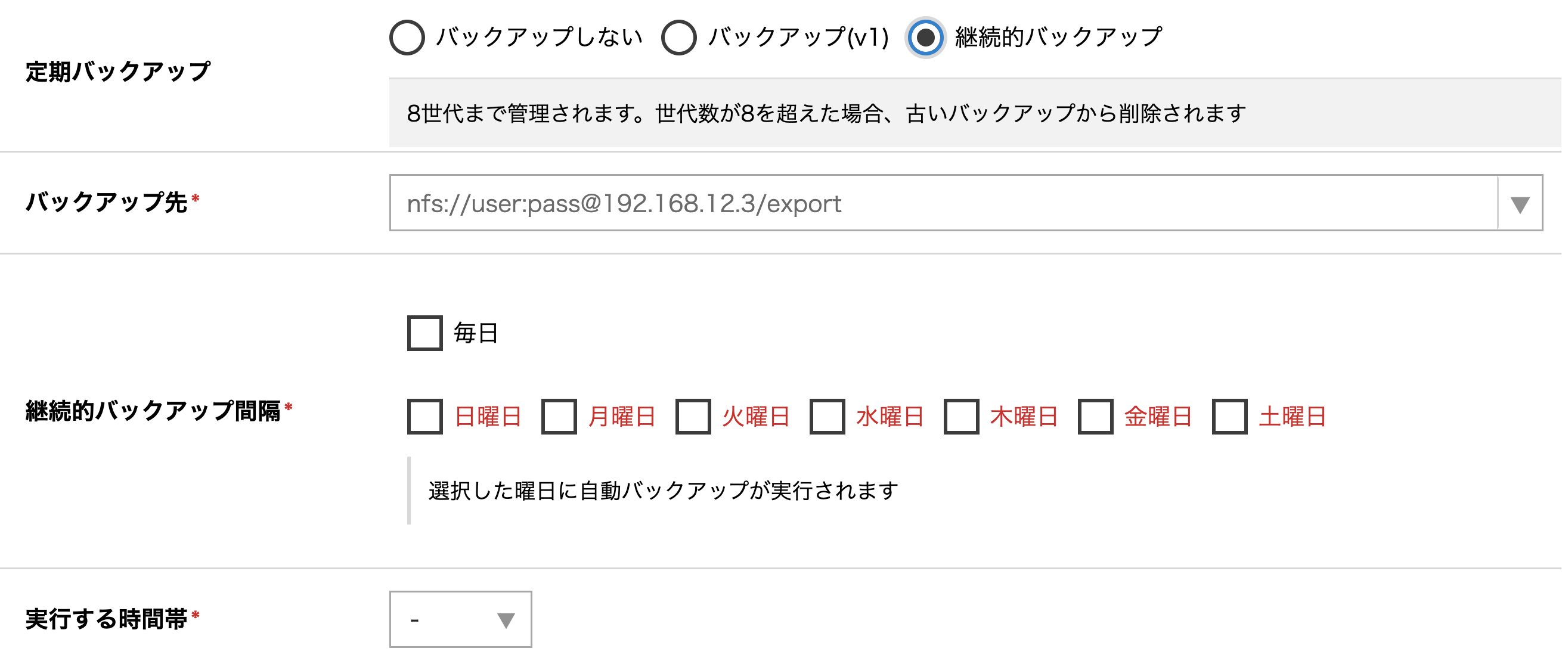Image resolution: width=1562 pixels, height=664 pixels.
Task: Click the 選択した曜日に自動バックアップ hint text
Action: coord(664,491)
